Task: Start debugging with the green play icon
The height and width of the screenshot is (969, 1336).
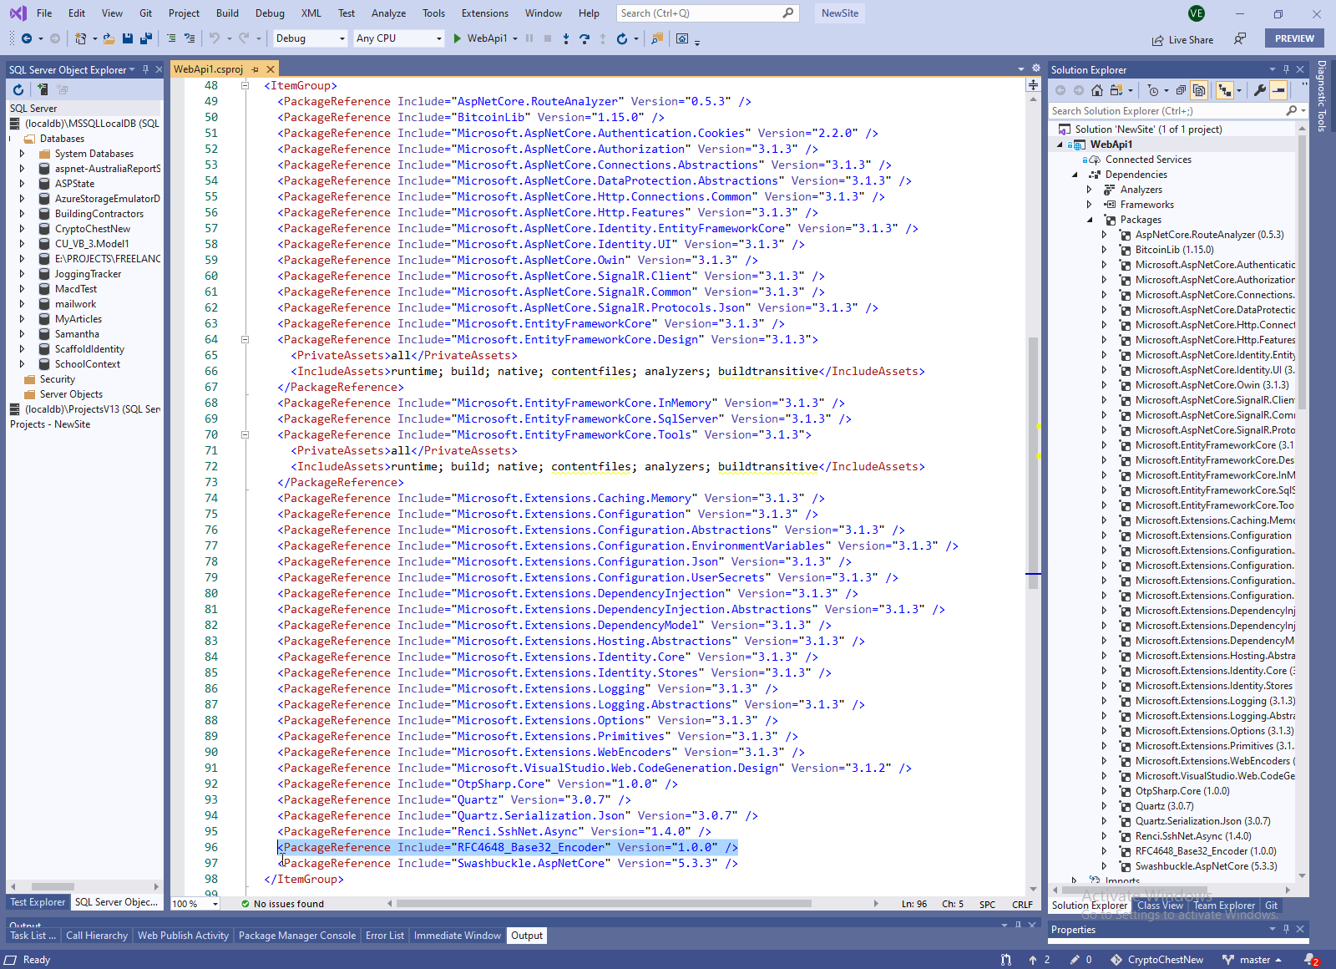Action: click(457, 38)
